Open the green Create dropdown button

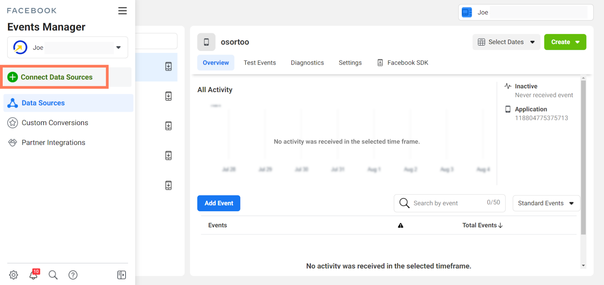[565, 42]
